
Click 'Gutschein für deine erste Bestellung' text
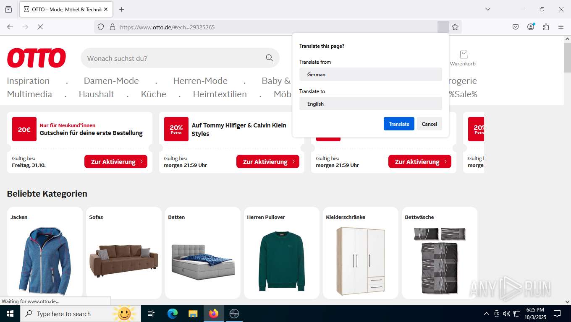91,133
